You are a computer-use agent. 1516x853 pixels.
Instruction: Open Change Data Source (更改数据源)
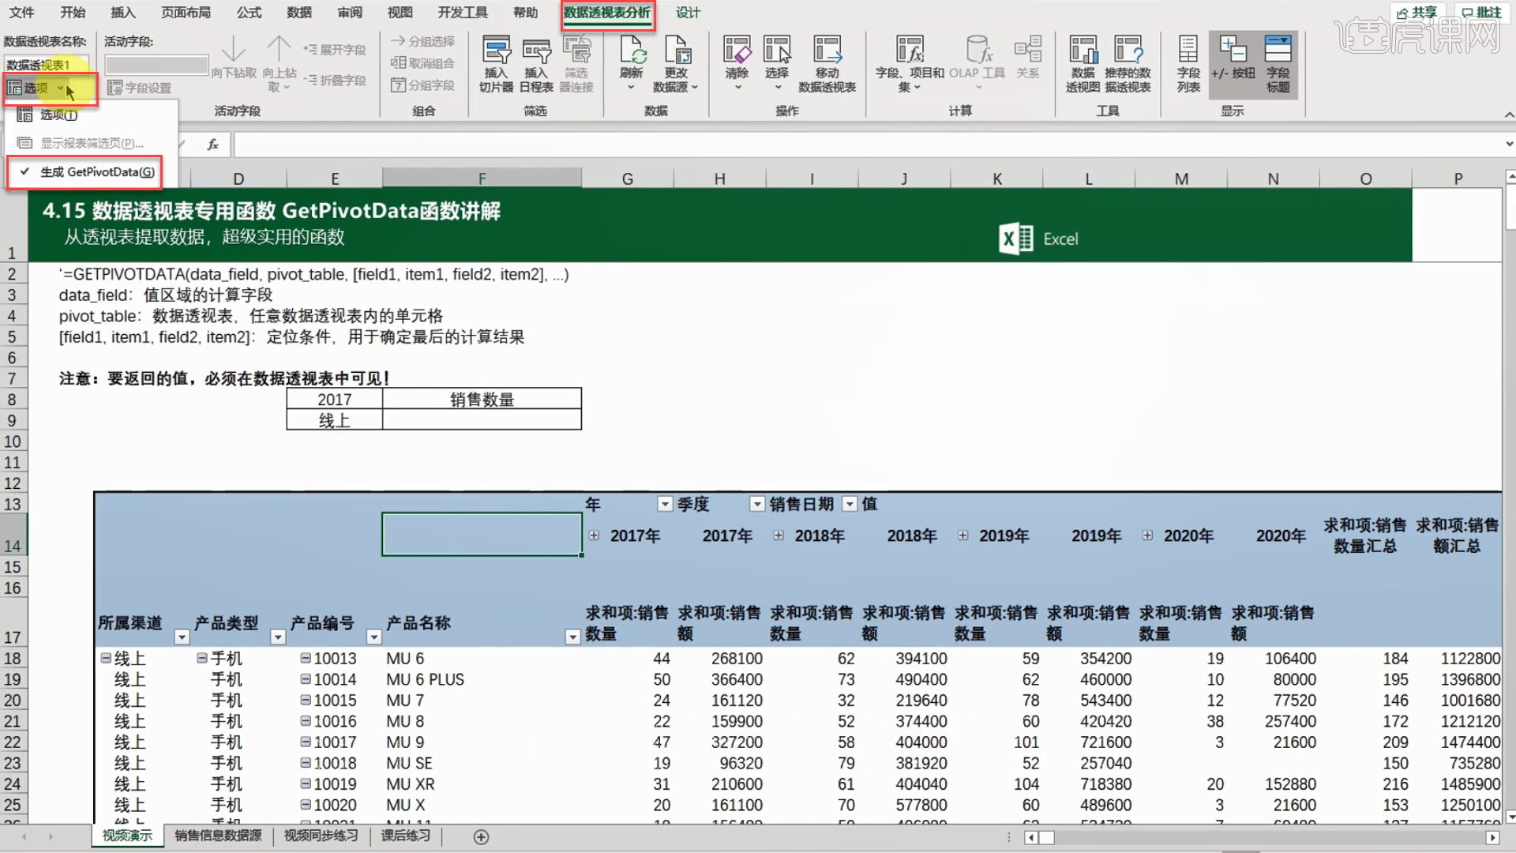[x=676, y=54]
